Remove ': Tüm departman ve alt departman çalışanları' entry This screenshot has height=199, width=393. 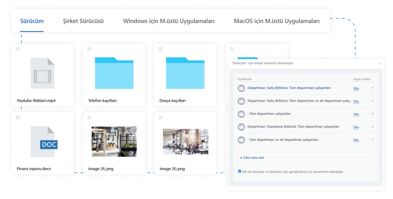(x=372, y=140)
